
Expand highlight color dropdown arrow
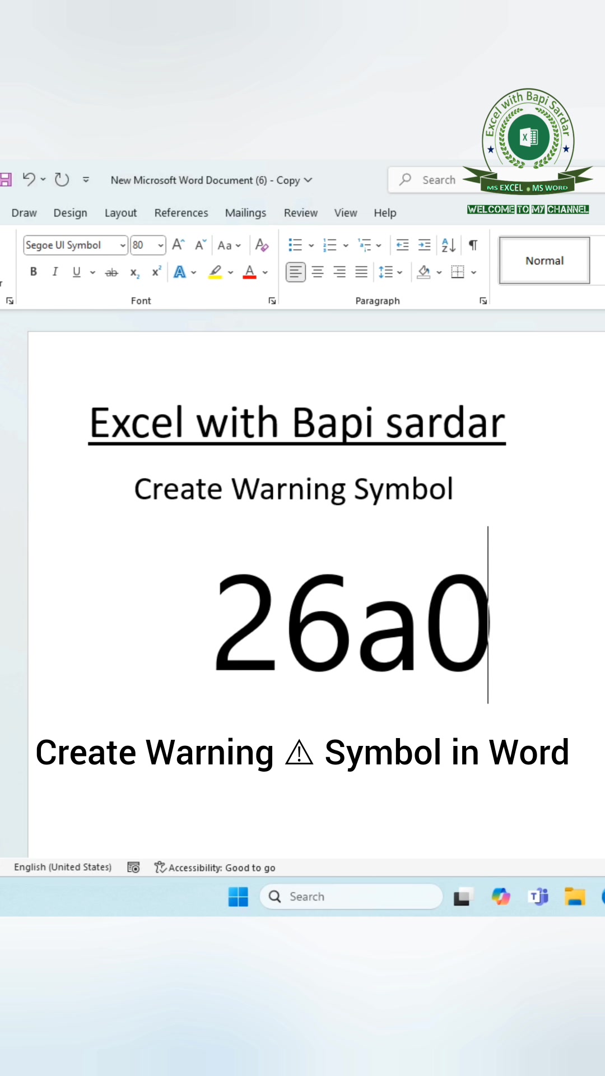(230, 272)
